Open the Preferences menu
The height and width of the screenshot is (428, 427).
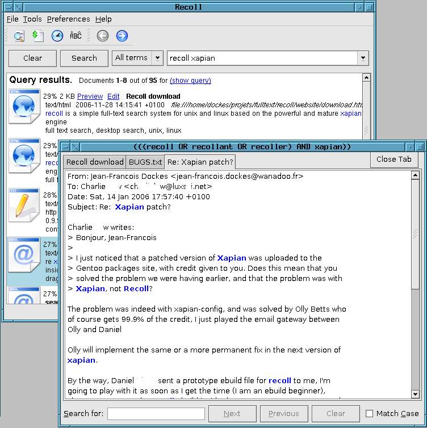point(68,19)
